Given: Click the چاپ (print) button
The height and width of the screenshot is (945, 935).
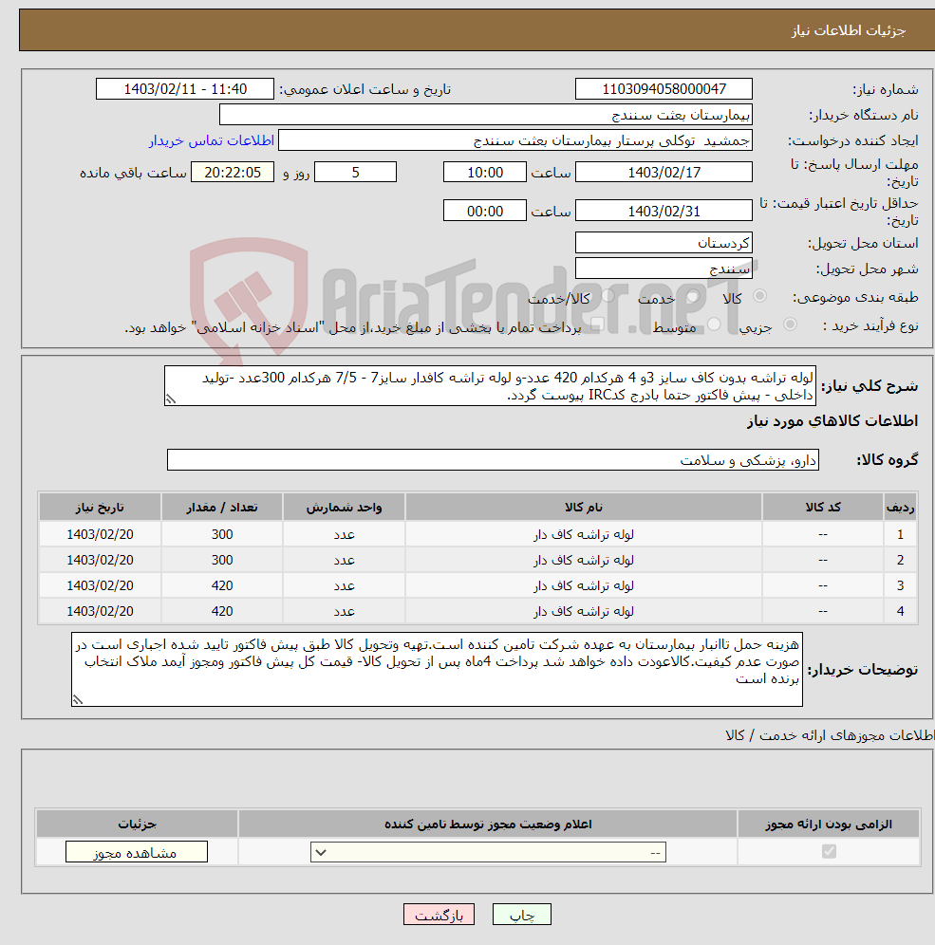Looking at the screenshot, I should [521, 915].
